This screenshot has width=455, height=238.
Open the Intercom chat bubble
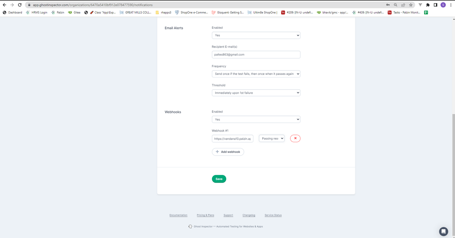click(x=443, y=231)
